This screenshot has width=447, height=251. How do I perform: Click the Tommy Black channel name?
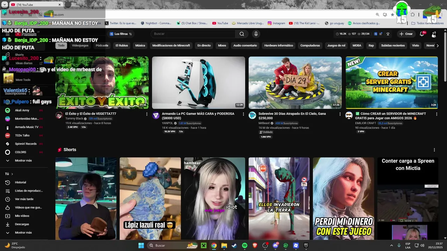[x=74, y=119]
